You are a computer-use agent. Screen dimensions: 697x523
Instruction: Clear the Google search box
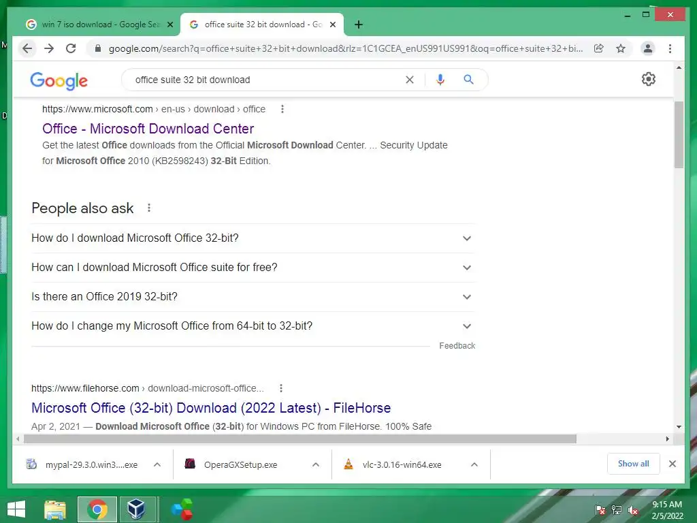click(x=409, y=80)
